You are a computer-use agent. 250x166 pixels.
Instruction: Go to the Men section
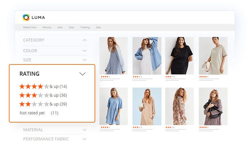[x=60, y=27]
